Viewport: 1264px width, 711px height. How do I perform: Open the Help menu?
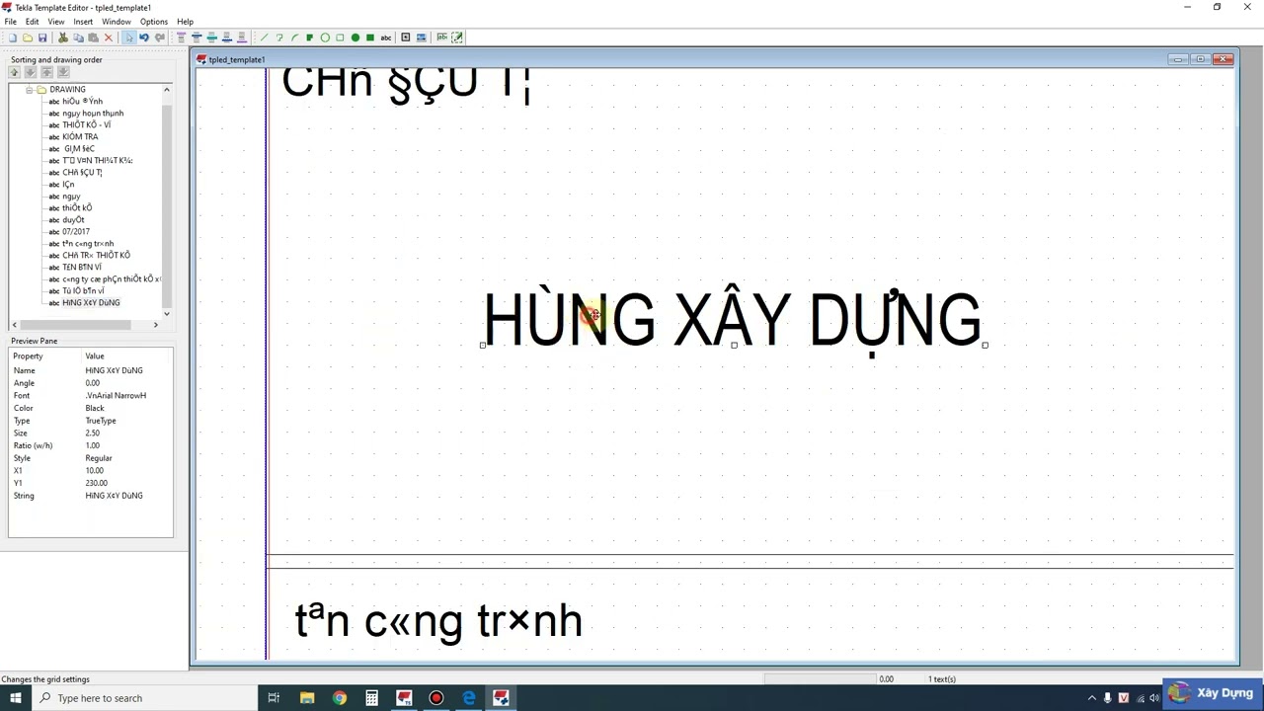185,22
